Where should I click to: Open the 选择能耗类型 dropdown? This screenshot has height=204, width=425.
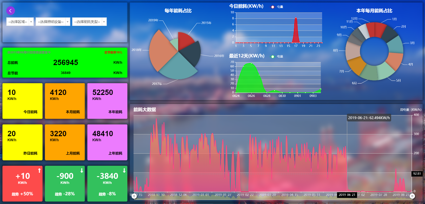(x=89, y=22)
